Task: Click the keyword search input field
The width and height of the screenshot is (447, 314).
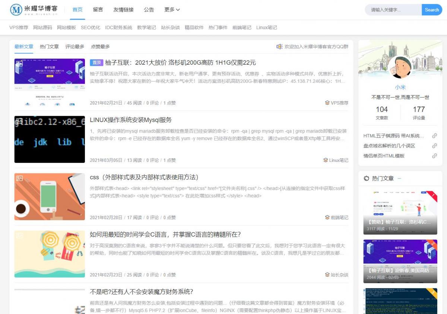Action: [x=394, y=10]
